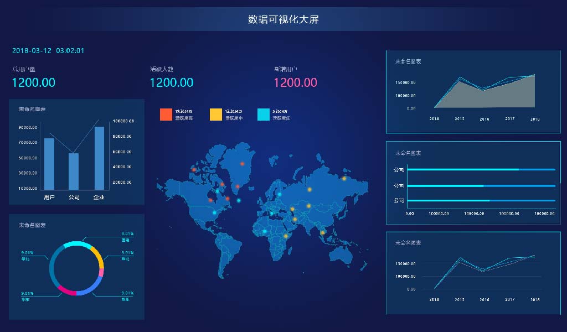Screen dimensions: 567x332
Task: Click the red map marker on Greenland
Action: click(x=242, y=164)
